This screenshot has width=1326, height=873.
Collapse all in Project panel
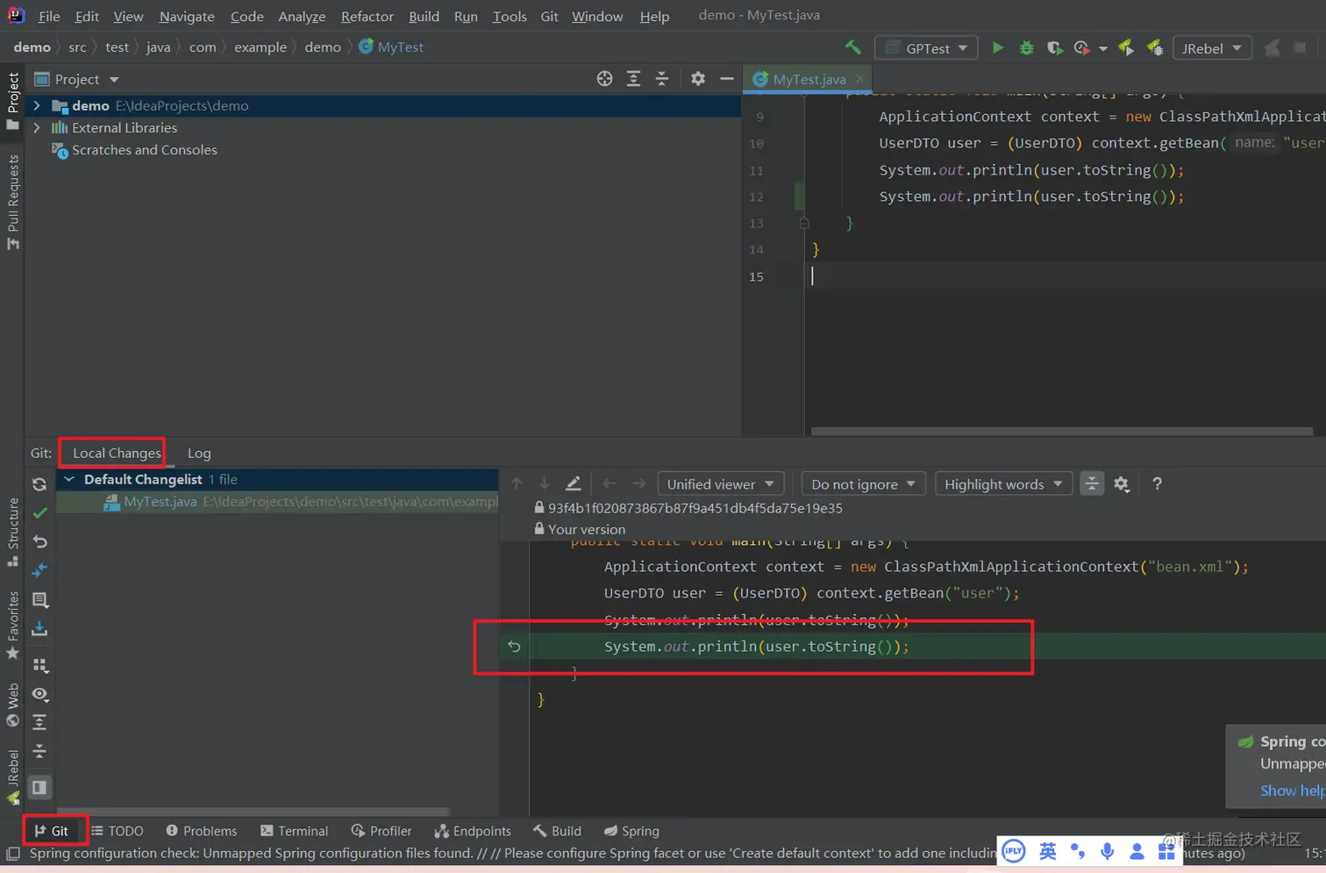[662, 79]
